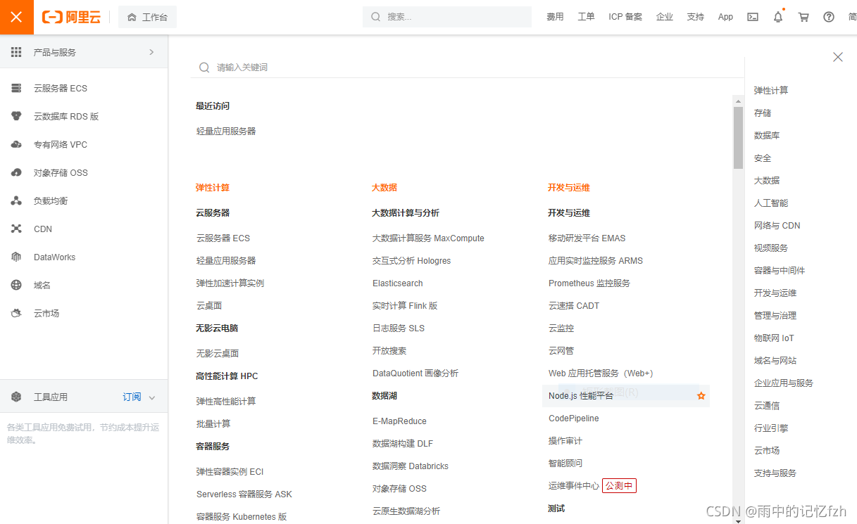
Task: Click the 云服务器 ECS sidebar icon
Action: 16,88
